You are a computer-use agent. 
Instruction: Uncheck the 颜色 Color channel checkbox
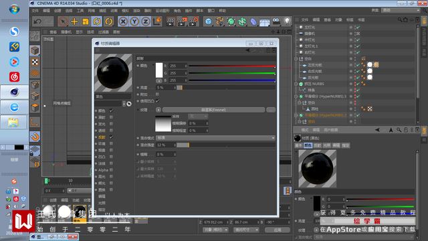(x=111, y=110)
